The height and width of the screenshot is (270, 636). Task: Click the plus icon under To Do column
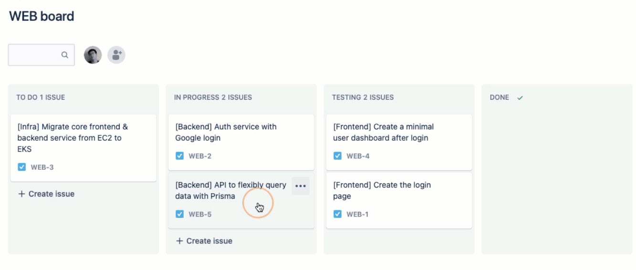(x=21, y=194)
